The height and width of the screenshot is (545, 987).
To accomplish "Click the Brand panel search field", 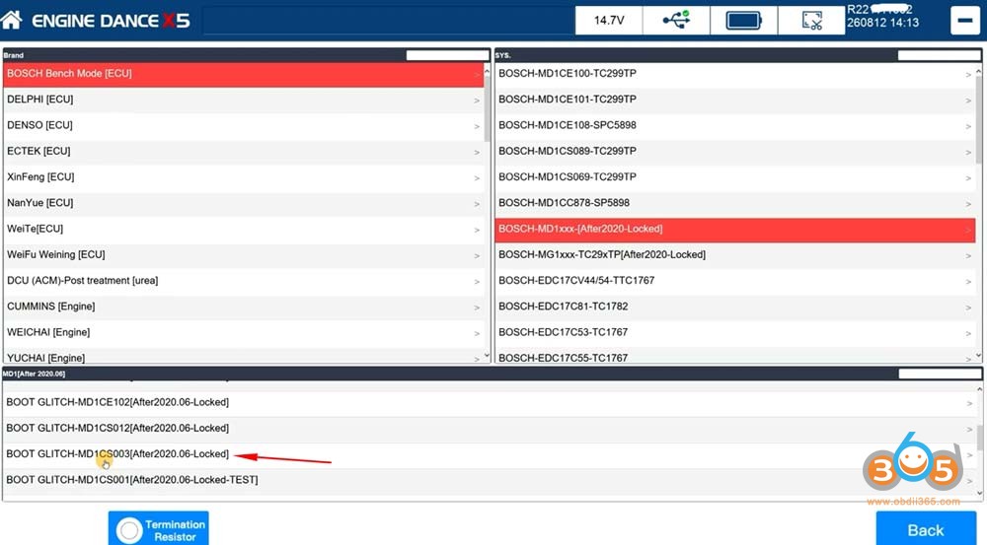I will (447, 55).
